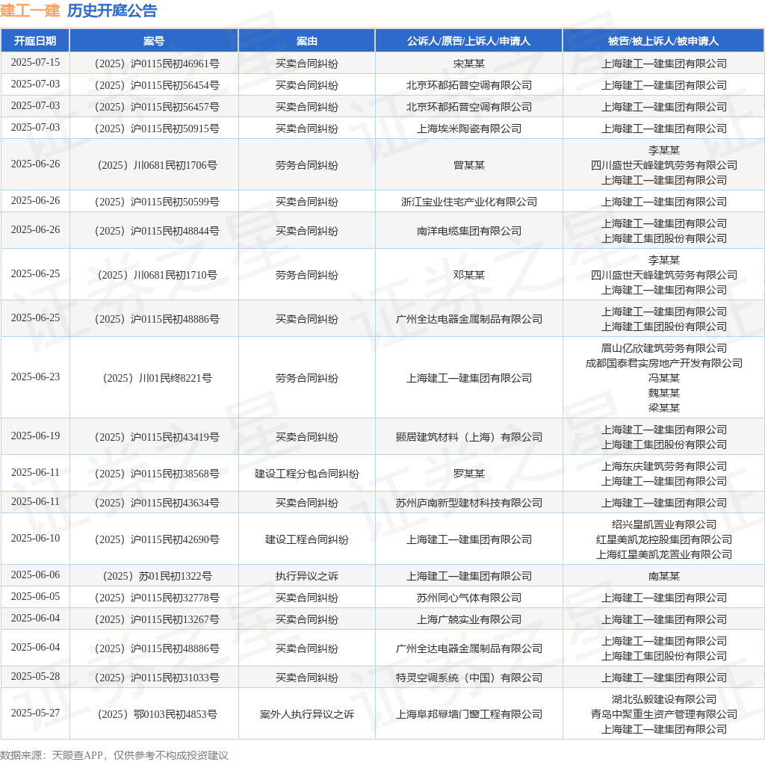The height and width of the screenshot is (762, 765).
Task: Click the 被告/被上诉人/被申请人 column header
Action: tap(663, 41)
